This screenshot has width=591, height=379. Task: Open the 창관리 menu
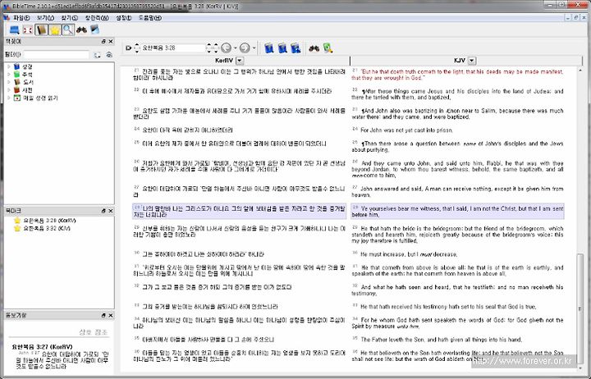pyautogui.click(x=97, y=18)
